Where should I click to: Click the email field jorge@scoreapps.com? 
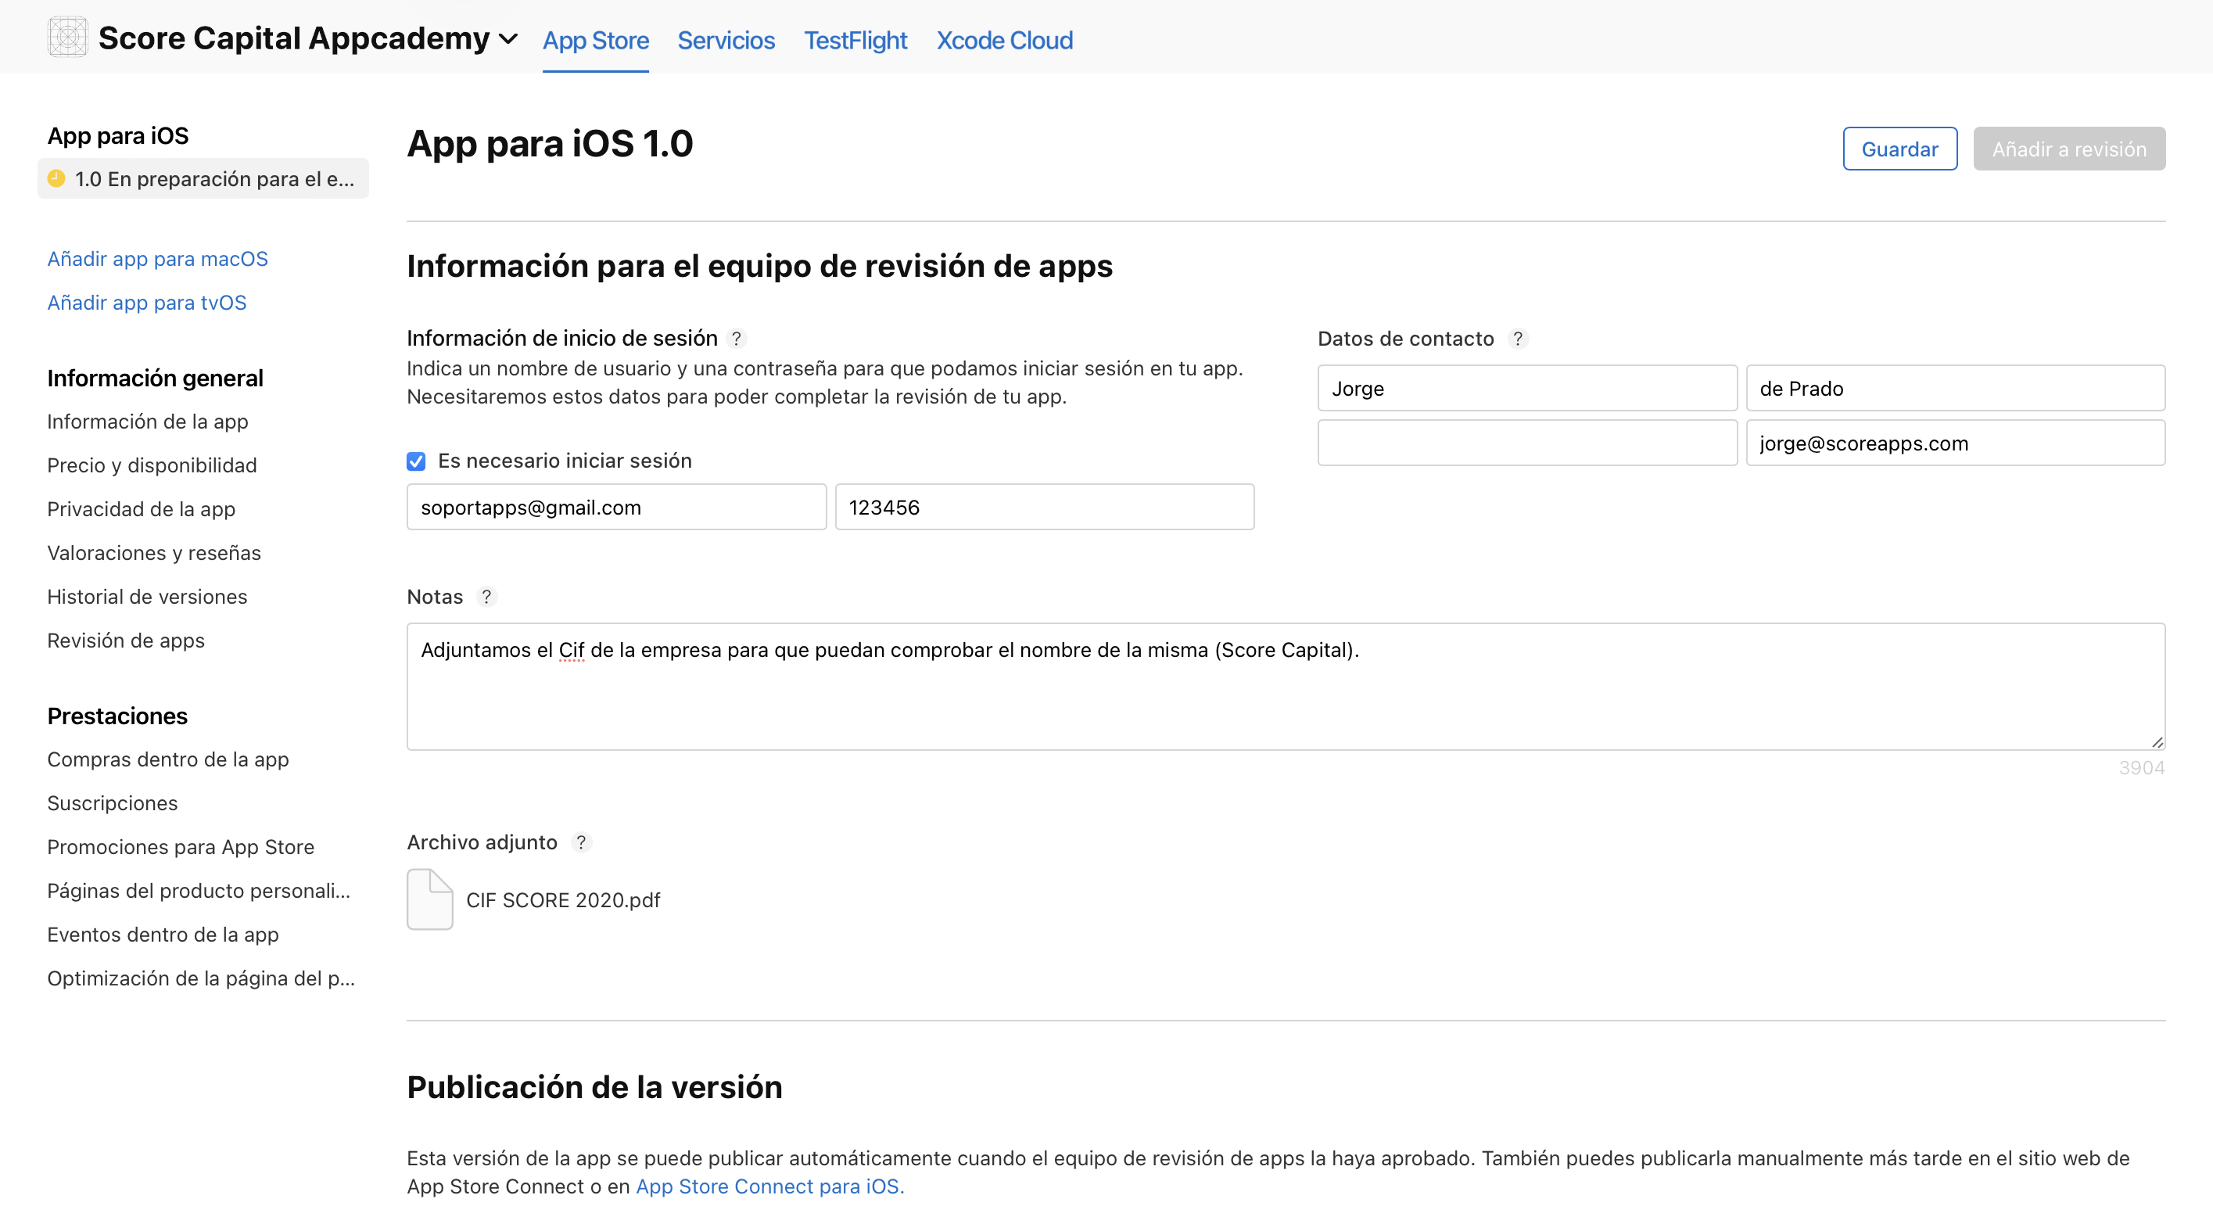(x=1955, y=443)
